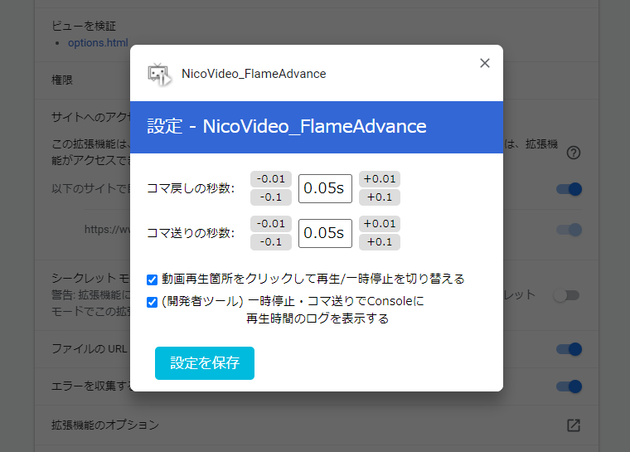Screen dimensions: 630x452
Task: Enable the シークレット モード switch
Action: [566, 295]
